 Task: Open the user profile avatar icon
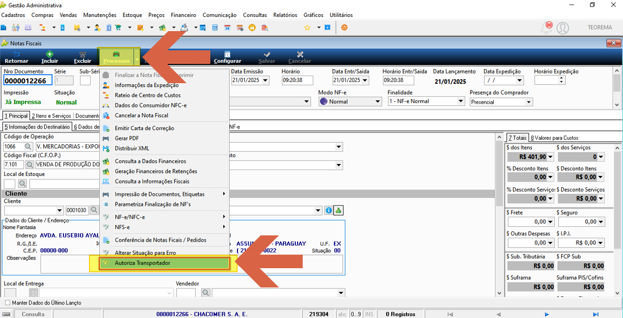coord(562,28)
